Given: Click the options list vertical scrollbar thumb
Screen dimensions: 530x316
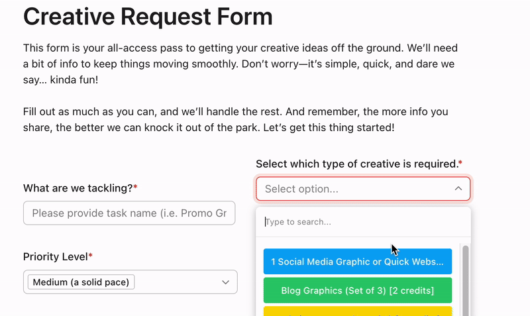Looking at the screenshot, I should 466,280.
